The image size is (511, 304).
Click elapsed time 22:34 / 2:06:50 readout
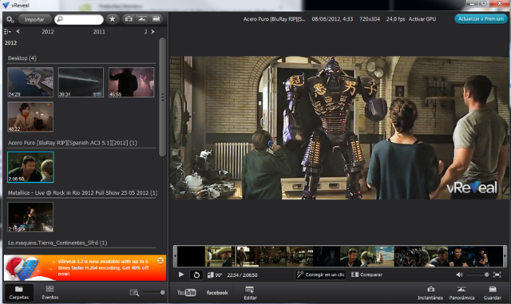click(242, 275)
